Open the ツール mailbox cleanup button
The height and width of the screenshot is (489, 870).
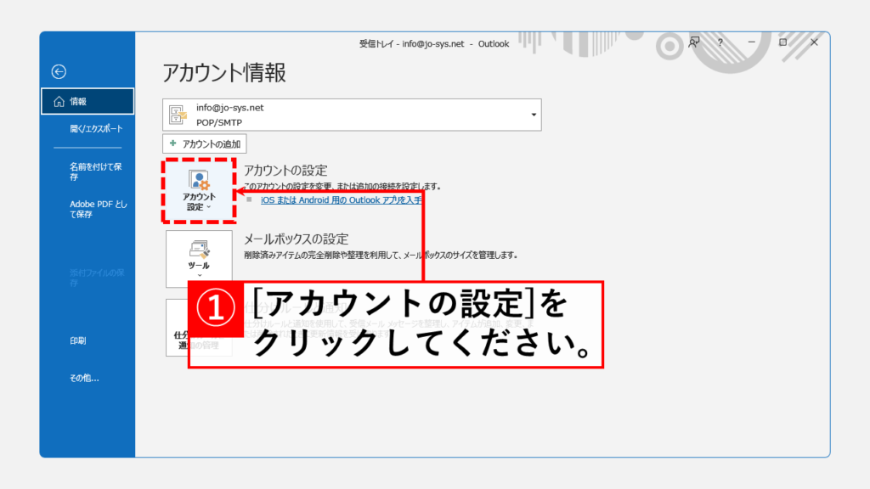point(199,258)
